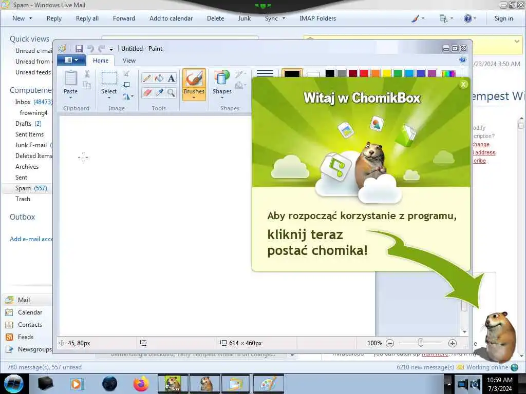The height and width of the screenshot is (394, 526).
Task: Click the Crop icon in Image group
Action: 126,74
